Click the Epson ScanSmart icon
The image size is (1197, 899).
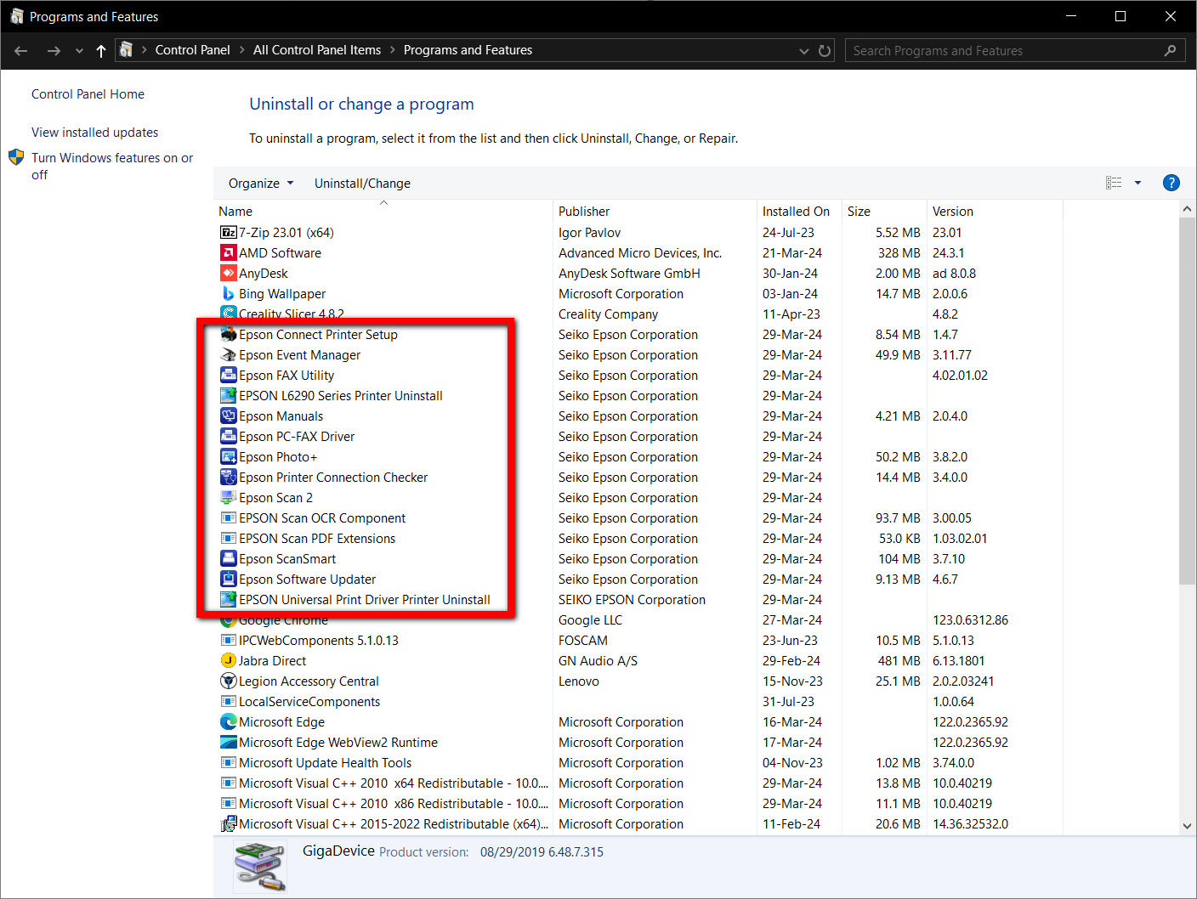(x=228, y=559)
